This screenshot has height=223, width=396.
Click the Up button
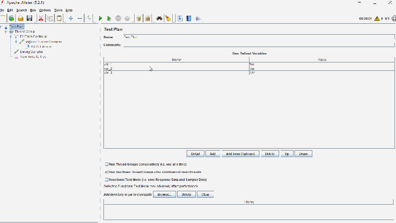point(287,154)
